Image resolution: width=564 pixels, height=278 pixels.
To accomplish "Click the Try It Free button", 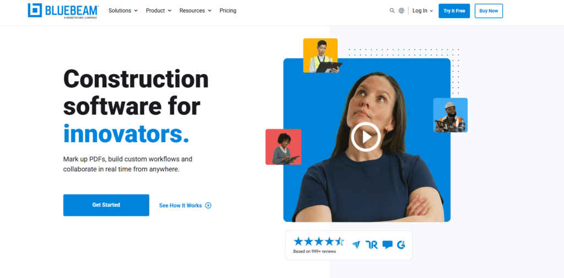I will click(x=454, y=11).
